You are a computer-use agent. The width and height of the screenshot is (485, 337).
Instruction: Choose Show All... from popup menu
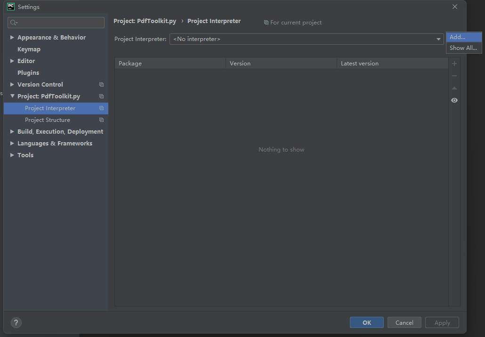click(464, 48)
